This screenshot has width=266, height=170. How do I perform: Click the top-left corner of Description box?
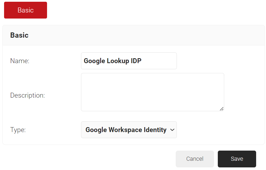point(84,76)
